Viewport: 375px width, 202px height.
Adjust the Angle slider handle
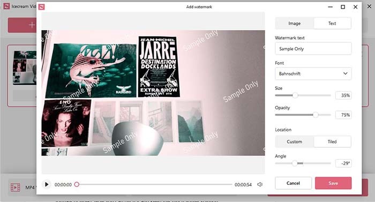click(x=295, y=163)
